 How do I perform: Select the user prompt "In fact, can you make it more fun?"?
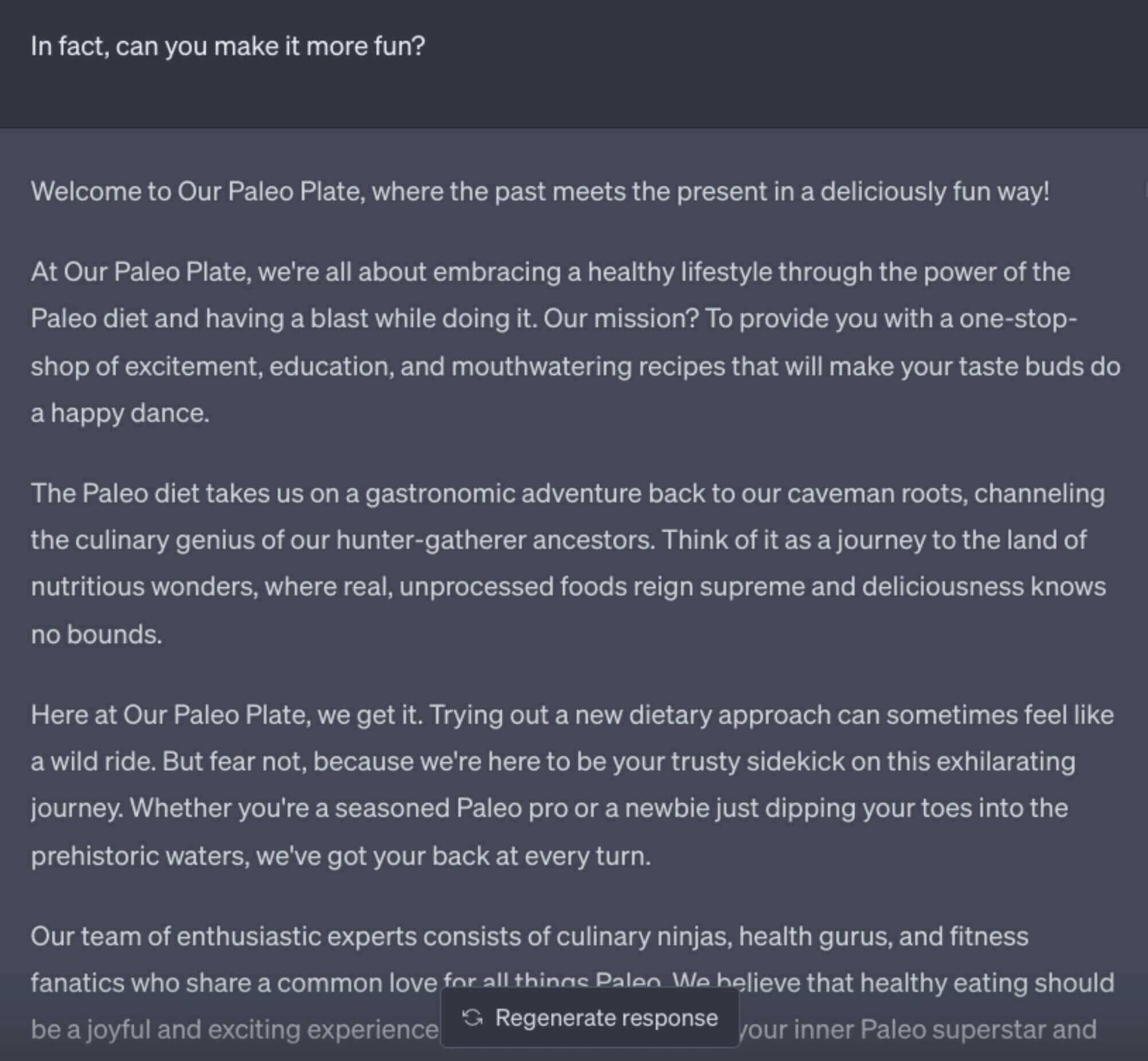click(x=227, y=46)
